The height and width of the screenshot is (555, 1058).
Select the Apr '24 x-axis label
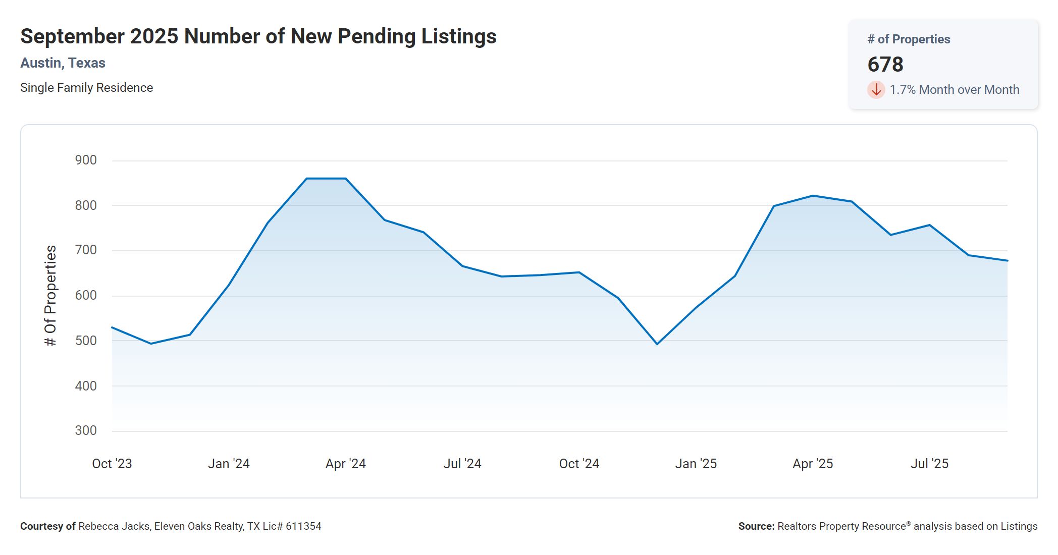pyautogui.click(x=345, y=464)
